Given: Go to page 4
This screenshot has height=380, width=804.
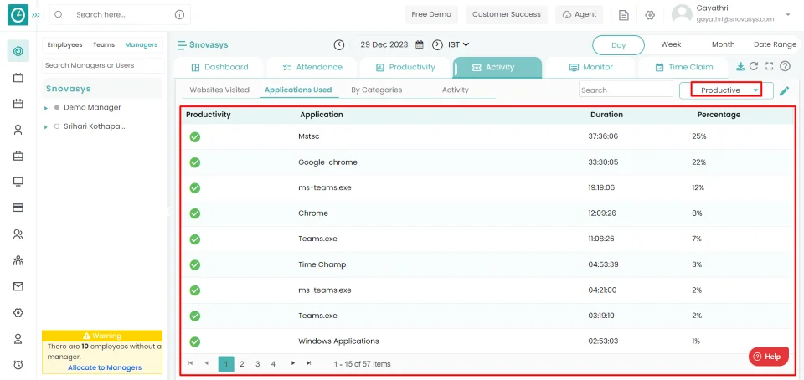Looking at the screenshot, I should coord(273,363).
